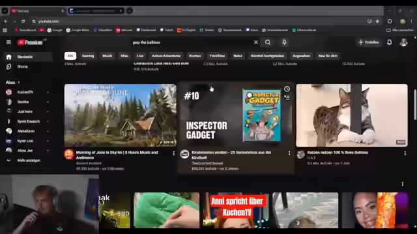Viewport: 417px width, 234px height.
Task: Expand the Abos subscriptions section
Action: (x=13, y=83)
